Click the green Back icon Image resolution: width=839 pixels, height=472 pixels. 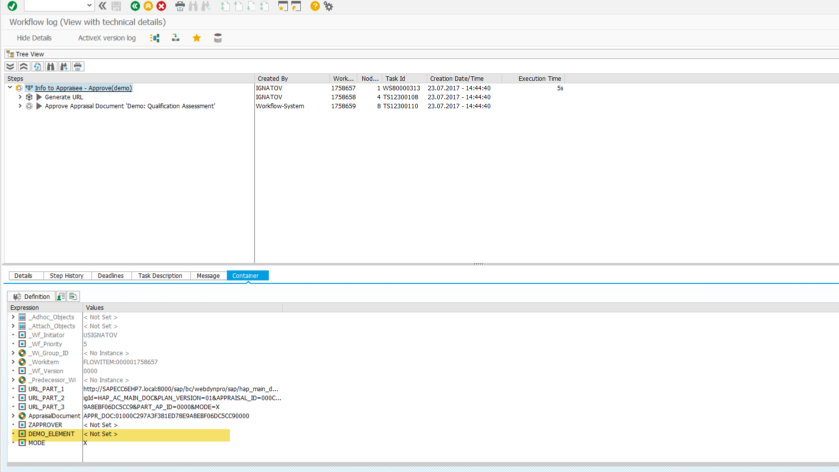[x=135, y=6]
